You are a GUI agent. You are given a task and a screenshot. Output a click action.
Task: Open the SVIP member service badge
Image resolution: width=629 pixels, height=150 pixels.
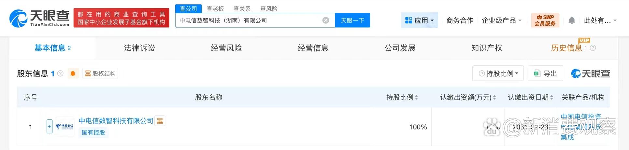pyautogui.click(x=545, y=20)
